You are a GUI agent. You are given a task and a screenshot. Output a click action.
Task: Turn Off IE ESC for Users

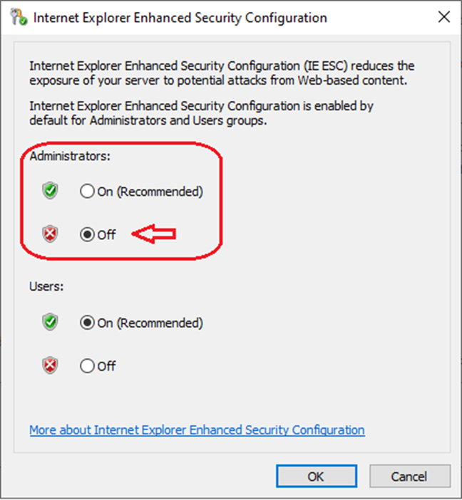(87, 367)
